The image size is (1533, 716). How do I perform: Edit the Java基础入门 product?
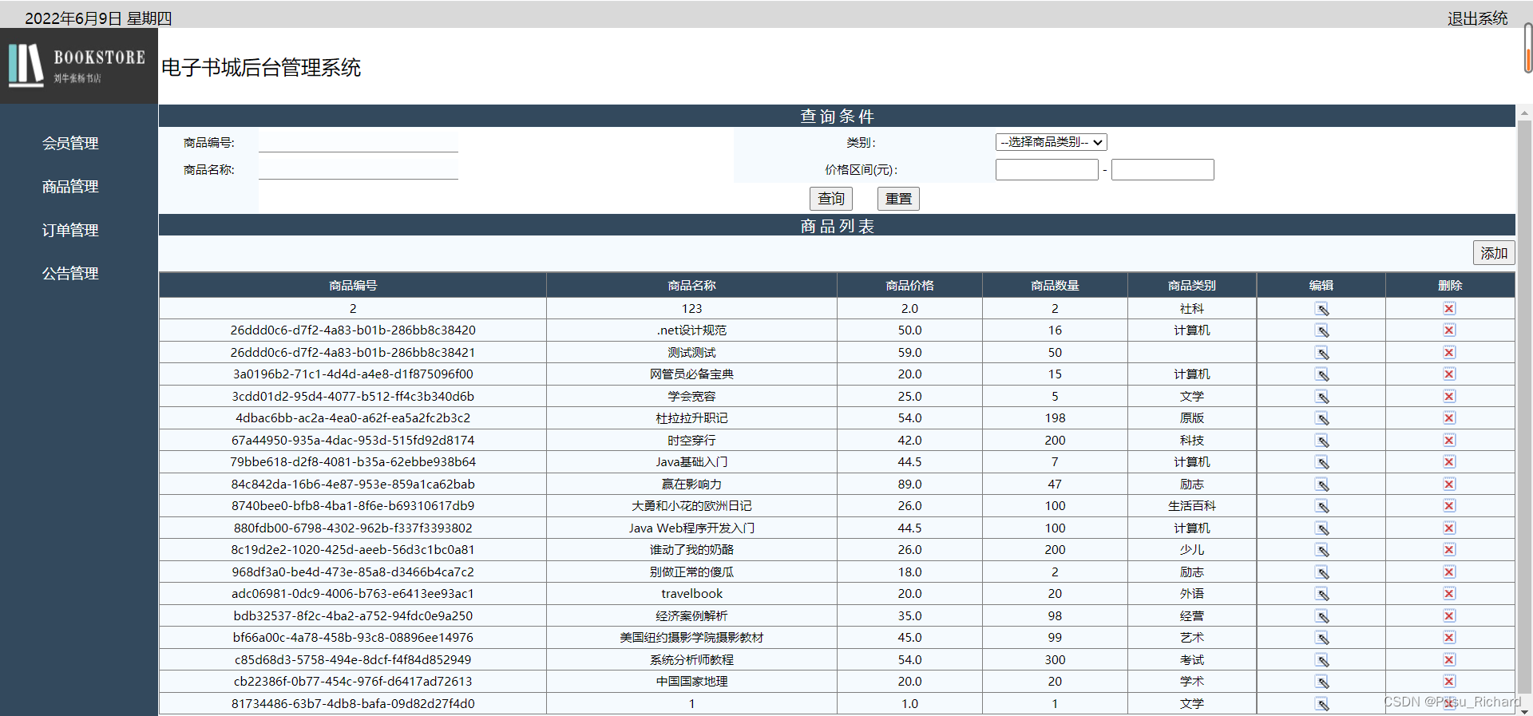tap(1322, 462)
